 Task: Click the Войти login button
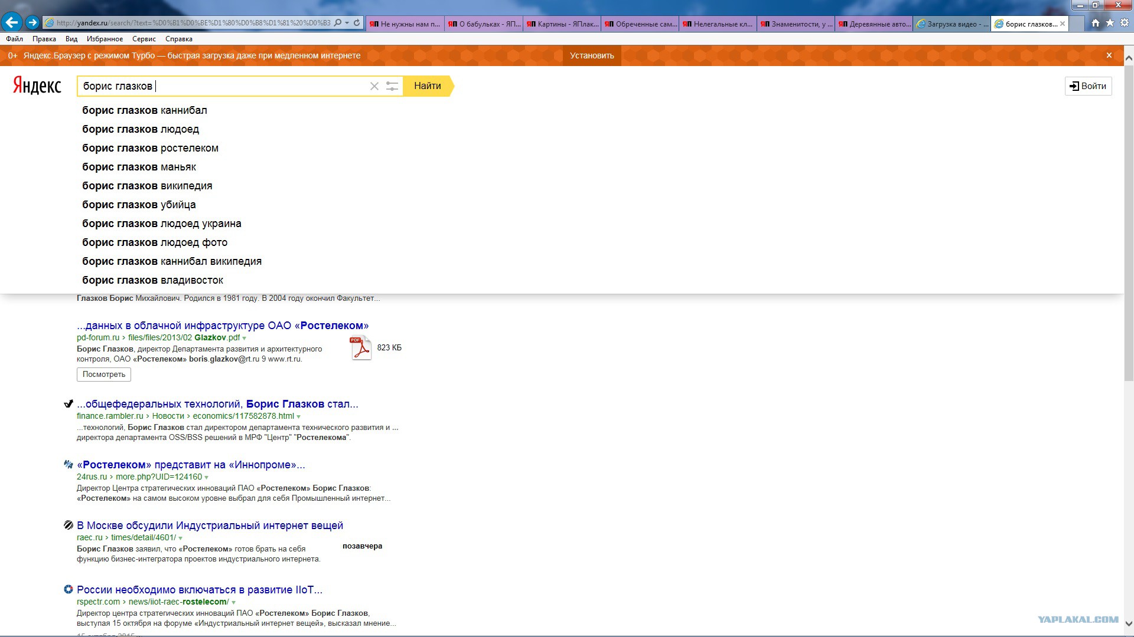tap(1089, 86)
